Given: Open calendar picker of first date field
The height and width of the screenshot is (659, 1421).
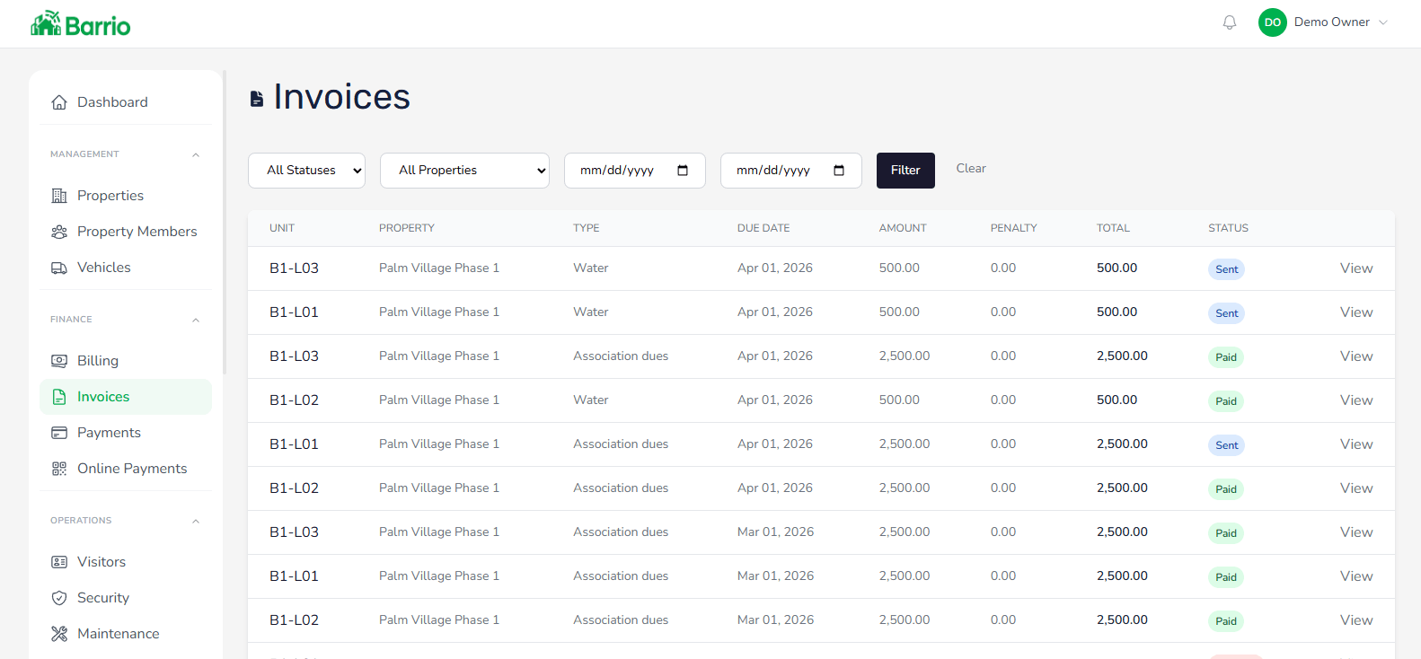Looking at the screenshot, I should pyautogui.click(x=683, y=171).
